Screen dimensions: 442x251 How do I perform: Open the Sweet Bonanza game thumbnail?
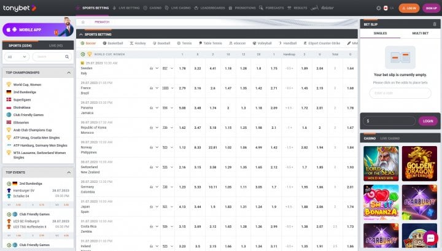381,203
